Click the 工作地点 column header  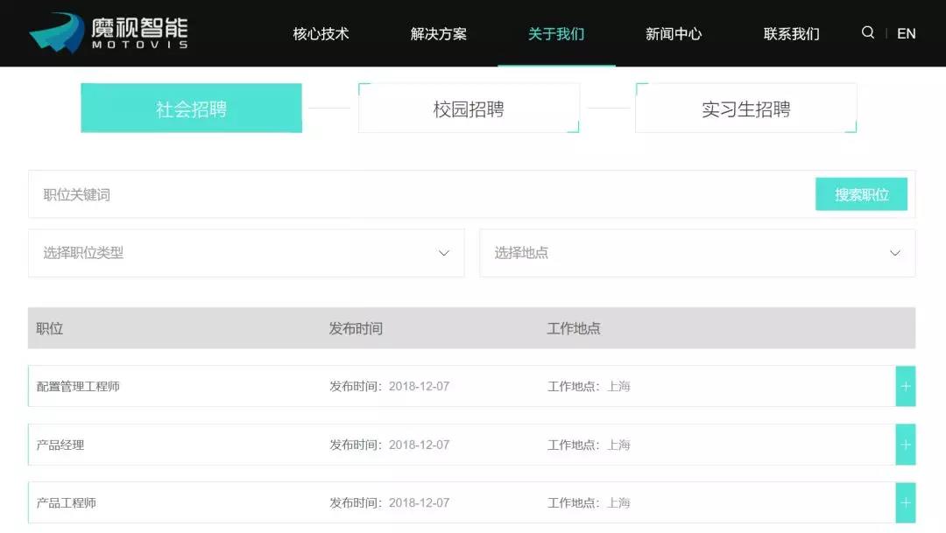pos(575,328)
